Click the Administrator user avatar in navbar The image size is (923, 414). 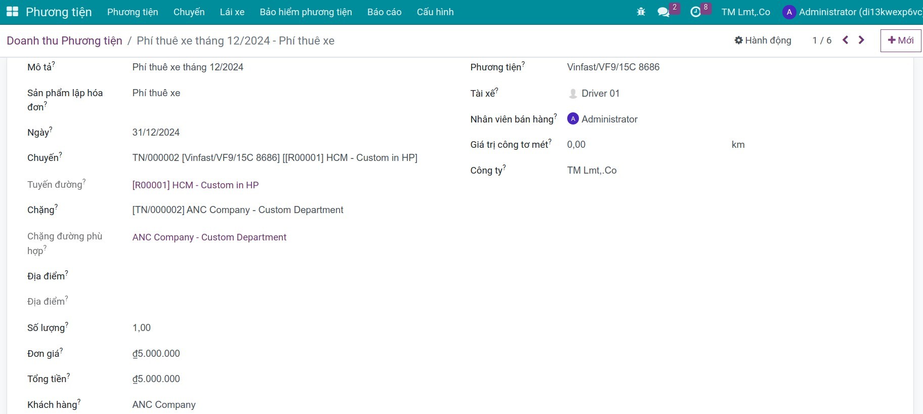789,12
